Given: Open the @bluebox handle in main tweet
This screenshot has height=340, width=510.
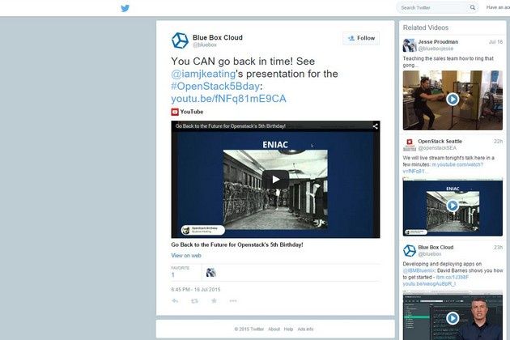Looking at the screenshot, I should pyautogui.click(x=205, y=45).
